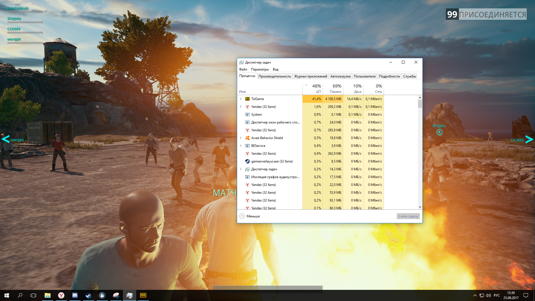Open the Вид menu
The width and height of the screenshot is (535, 301).
tap(276, 69)
